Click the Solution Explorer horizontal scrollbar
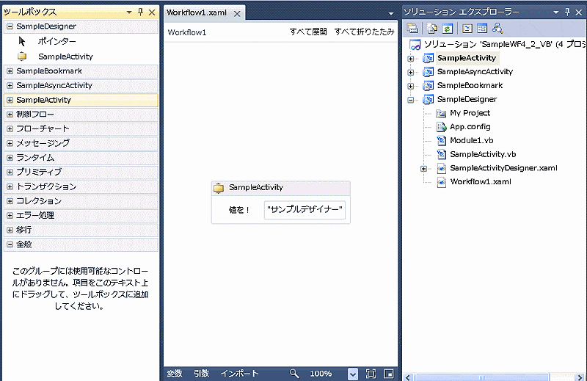 coord(481,377)
